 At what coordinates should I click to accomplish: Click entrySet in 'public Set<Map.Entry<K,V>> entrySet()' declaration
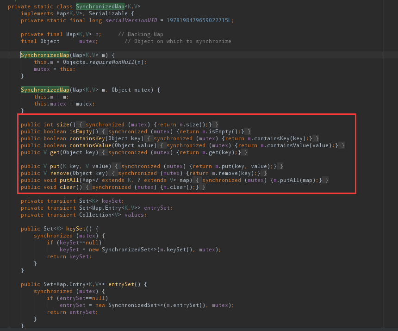(121, 284)
